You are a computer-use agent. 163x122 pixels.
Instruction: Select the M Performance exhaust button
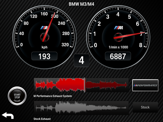point(145,85)
